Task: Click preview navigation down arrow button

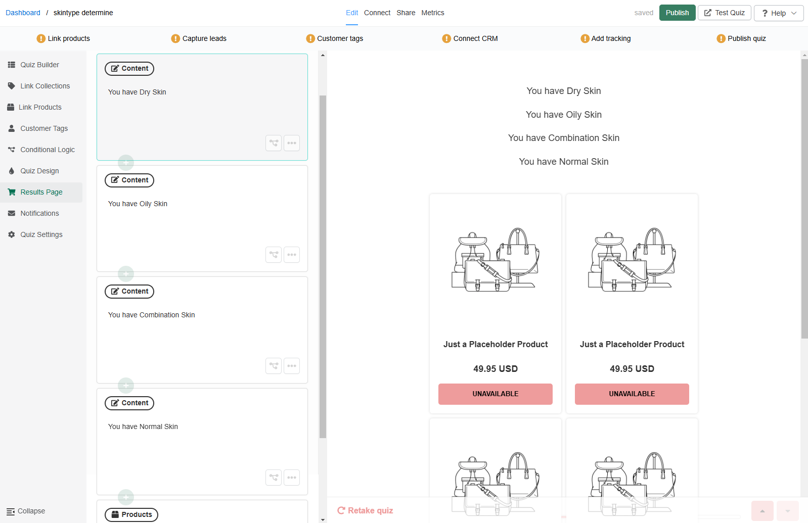Action: tap(788, 511)
